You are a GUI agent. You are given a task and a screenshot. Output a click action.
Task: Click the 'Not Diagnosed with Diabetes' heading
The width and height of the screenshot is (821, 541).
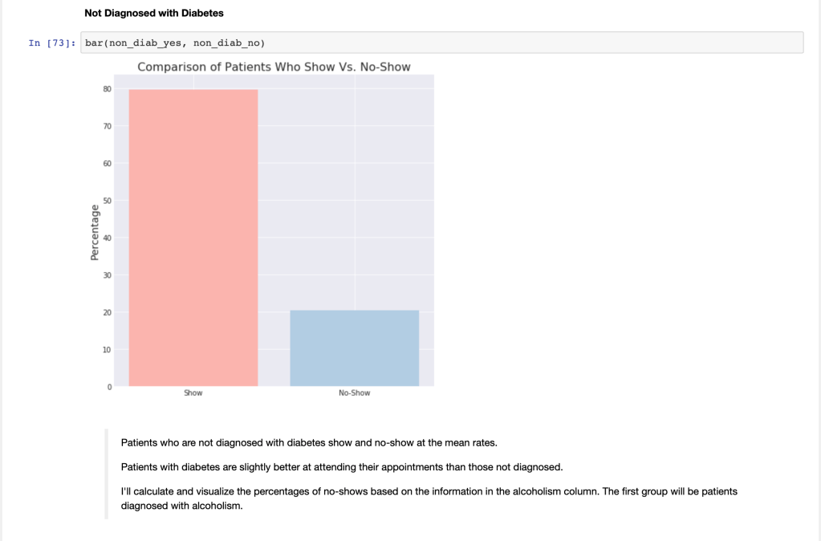point(153,13)
